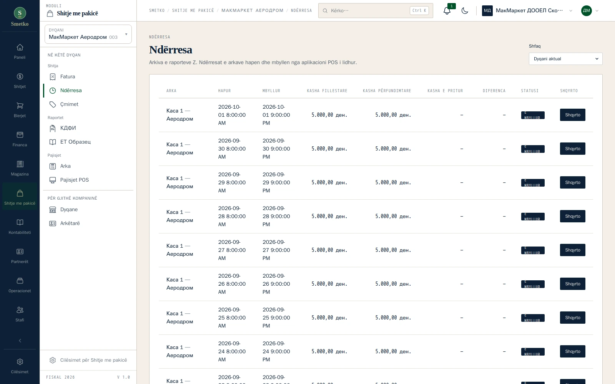Open Pajisjet POS item
This screenshot has width=615, height=384.
coord(88,180)
